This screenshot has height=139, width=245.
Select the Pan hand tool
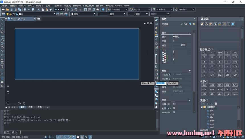68,9
